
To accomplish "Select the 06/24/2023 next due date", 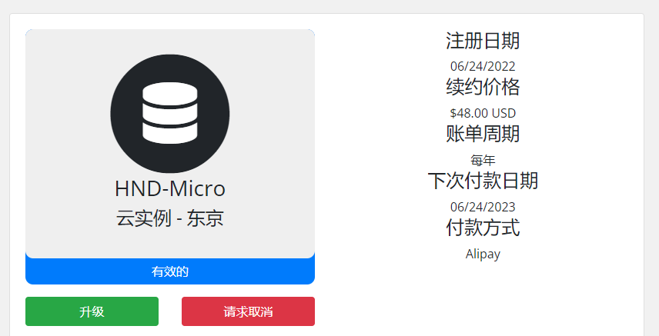I will [x=483, y=207].
